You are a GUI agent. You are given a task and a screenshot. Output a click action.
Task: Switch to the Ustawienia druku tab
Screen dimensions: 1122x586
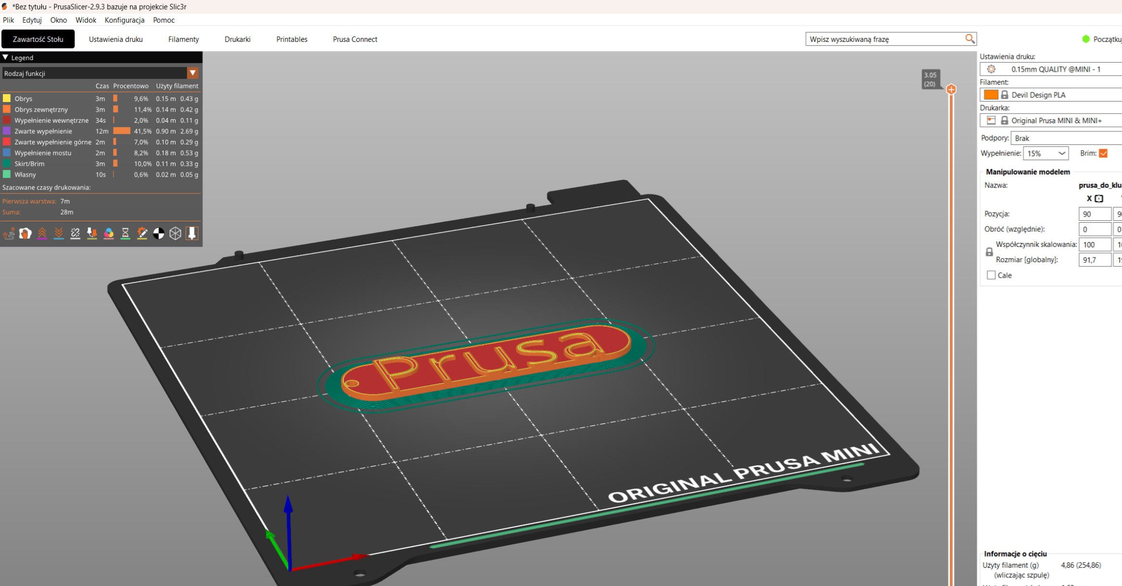click(x=115, y=39)
